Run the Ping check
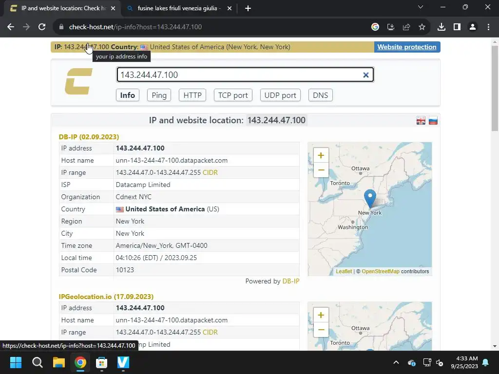 pos(159,95)
